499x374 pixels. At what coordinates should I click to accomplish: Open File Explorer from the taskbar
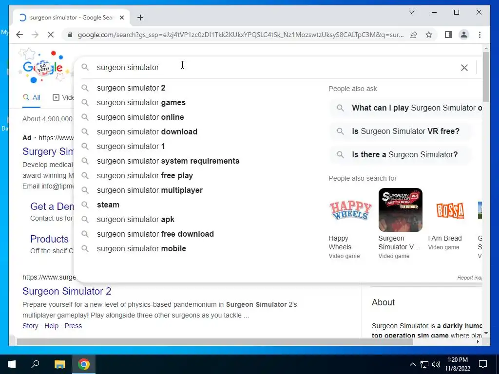[x=59, y=364]
